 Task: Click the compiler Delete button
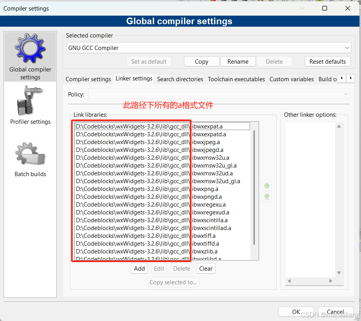(x=274, y=62)
